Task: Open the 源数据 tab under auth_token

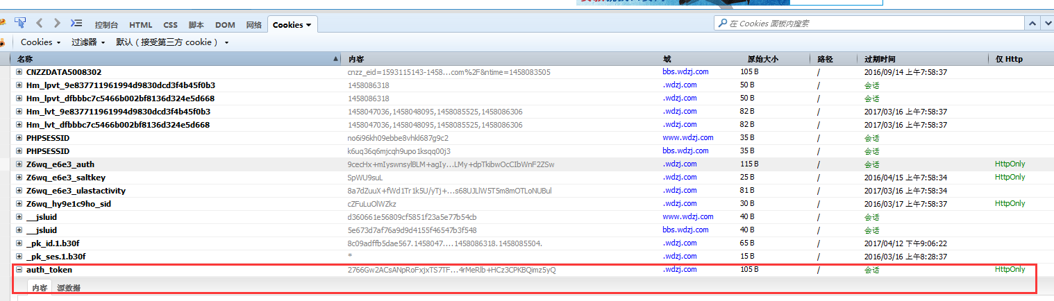Action: click(x=69, y=288)
